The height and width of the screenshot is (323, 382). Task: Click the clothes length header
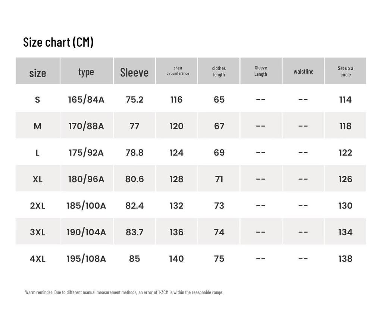point(219,71)
